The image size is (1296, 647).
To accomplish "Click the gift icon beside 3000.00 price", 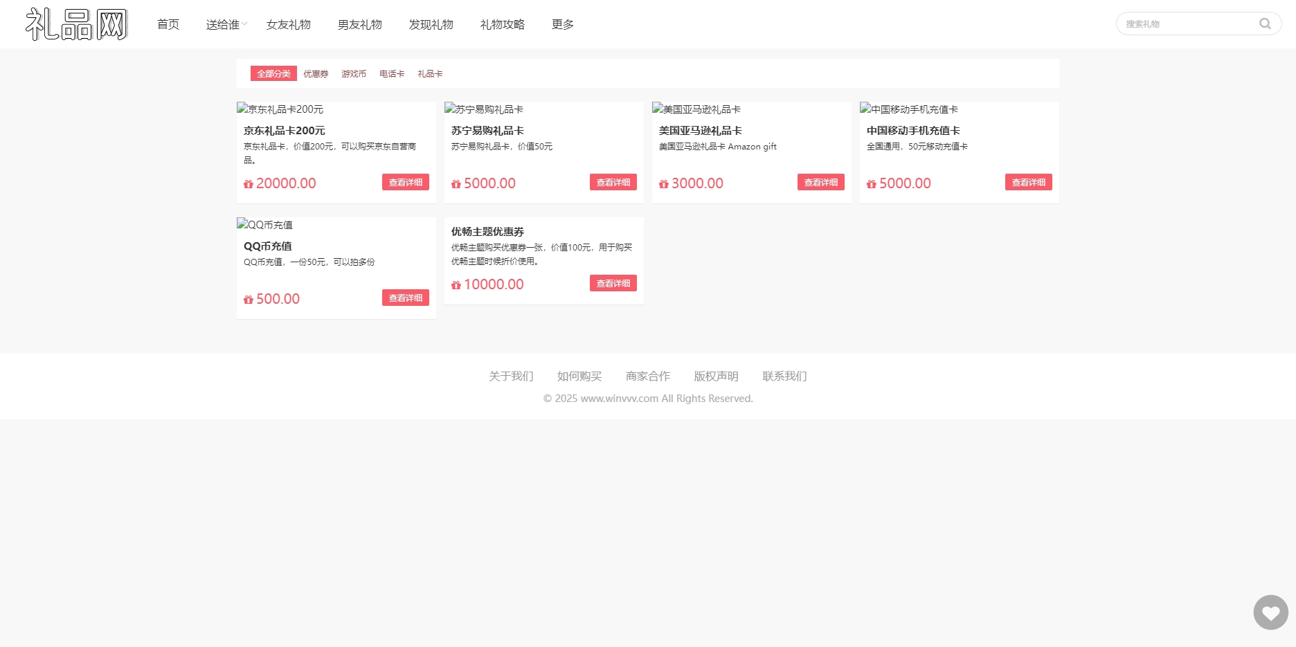I will 663,183.
